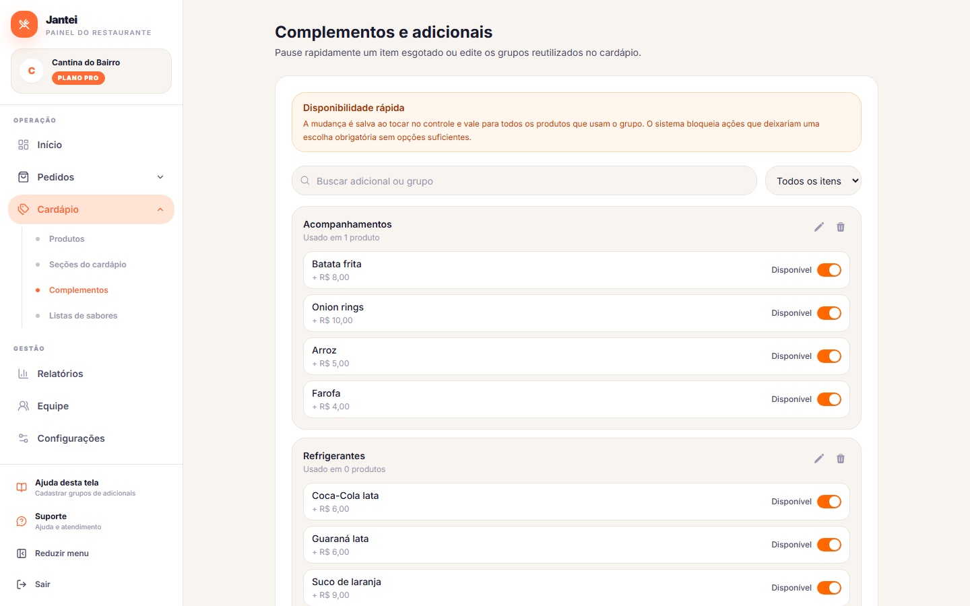Go to Seções do cardápio

coord(88,265)
